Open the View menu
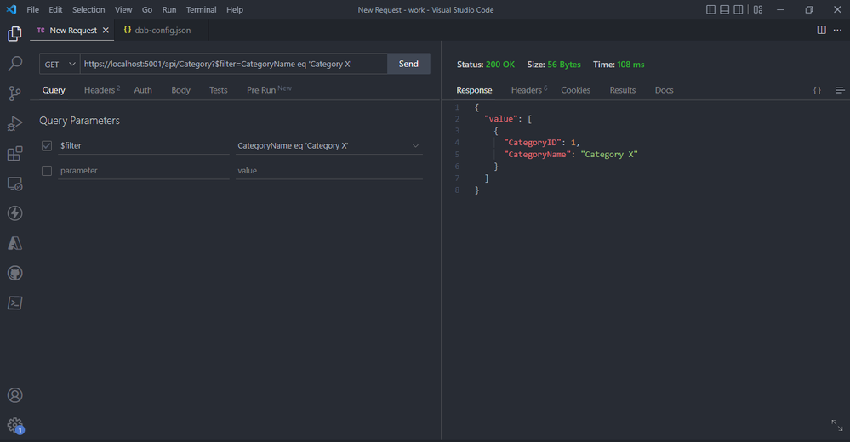Screen dimensions: 850x442 click(x=123, y=9)
